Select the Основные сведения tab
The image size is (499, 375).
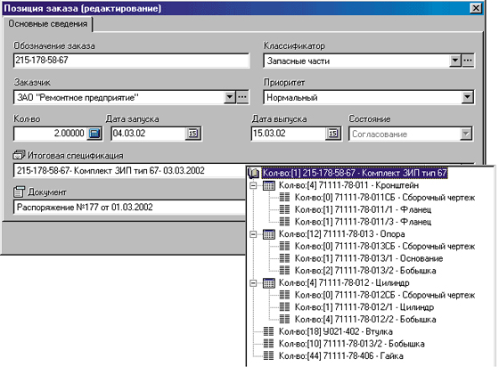48,24
